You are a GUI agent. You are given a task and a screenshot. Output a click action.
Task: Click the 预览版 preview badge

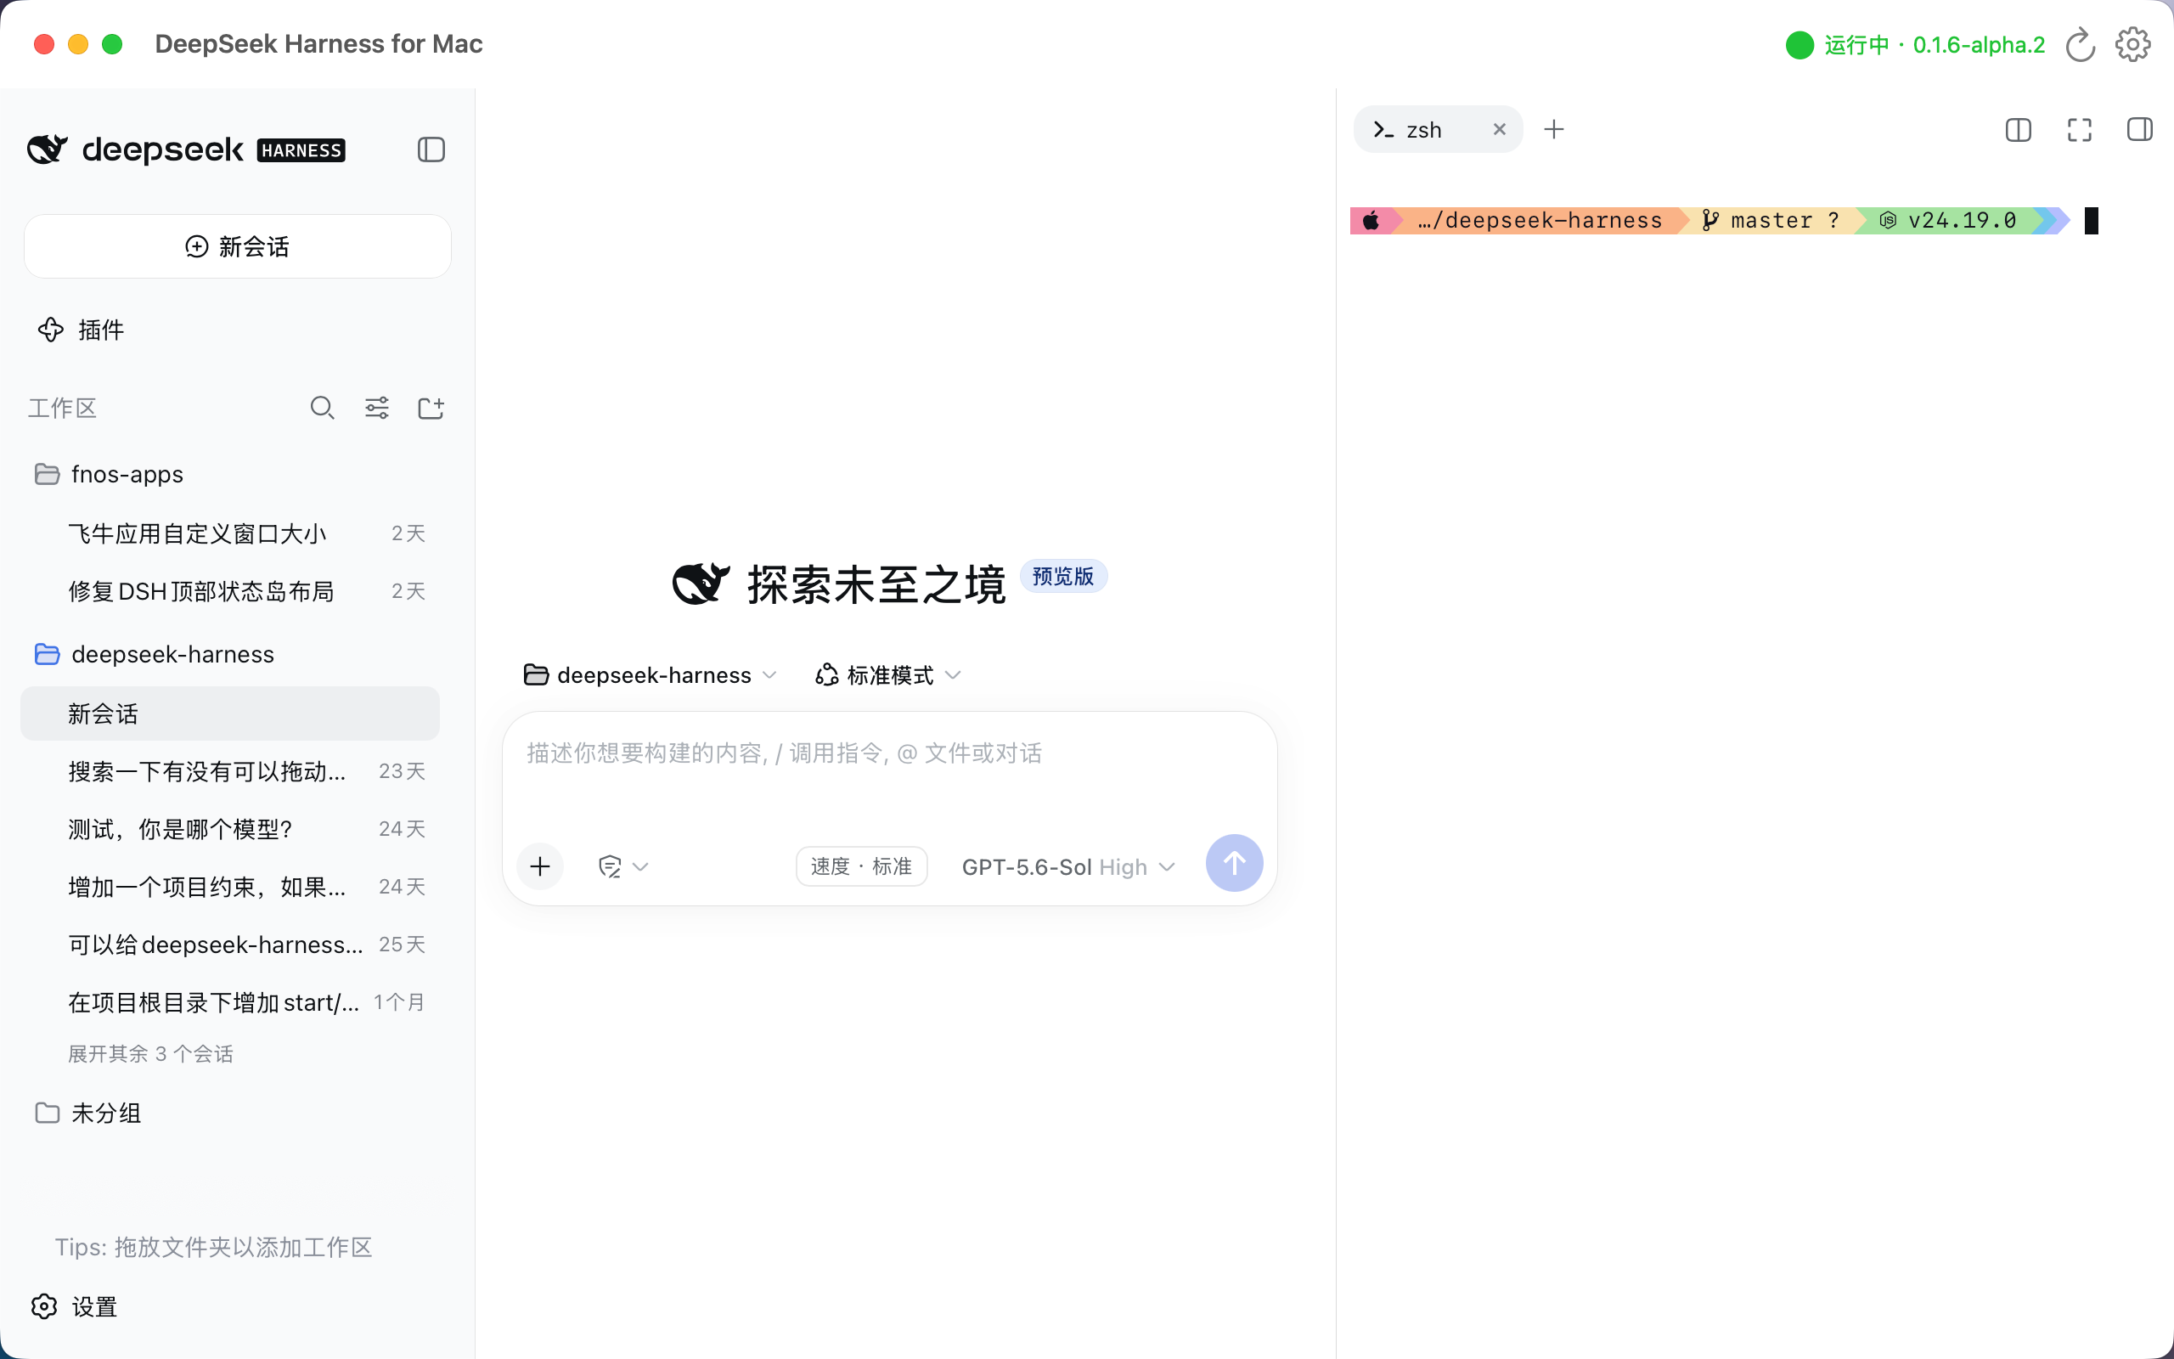1062,576
